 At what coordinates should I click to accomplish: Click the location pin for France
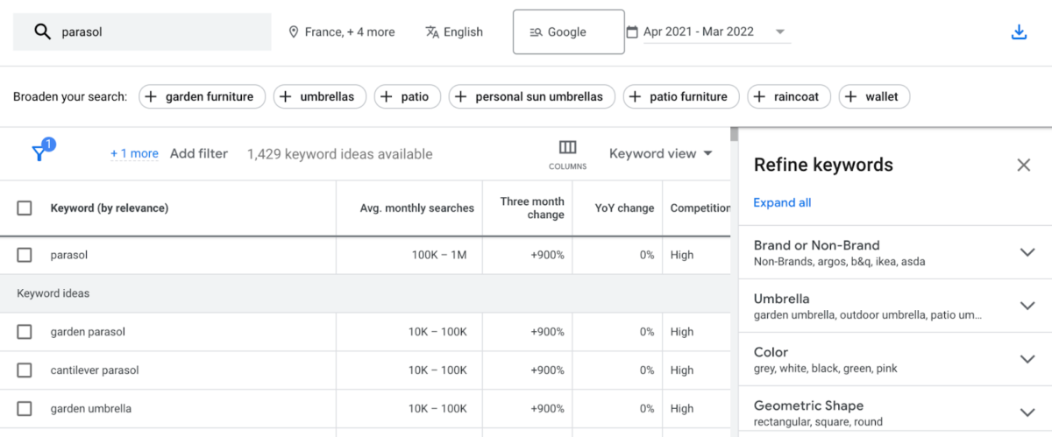(x=294, y=32)
